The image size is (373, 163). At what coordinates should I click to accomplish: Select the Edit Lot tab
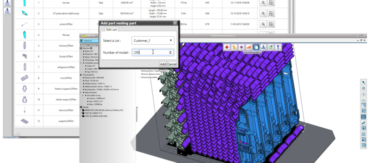pos(111,29)
